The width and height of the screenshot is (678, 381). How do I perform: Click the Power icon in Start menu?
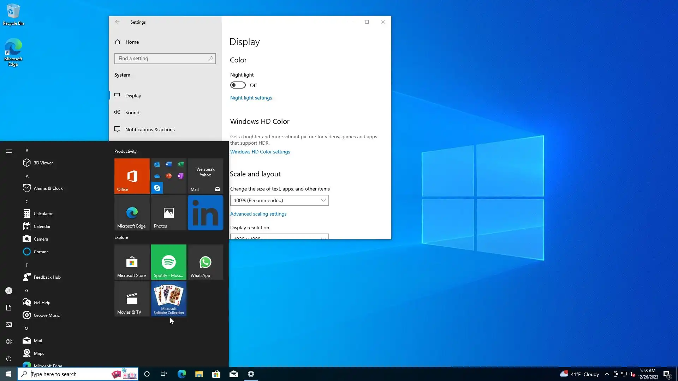[9, 358]
